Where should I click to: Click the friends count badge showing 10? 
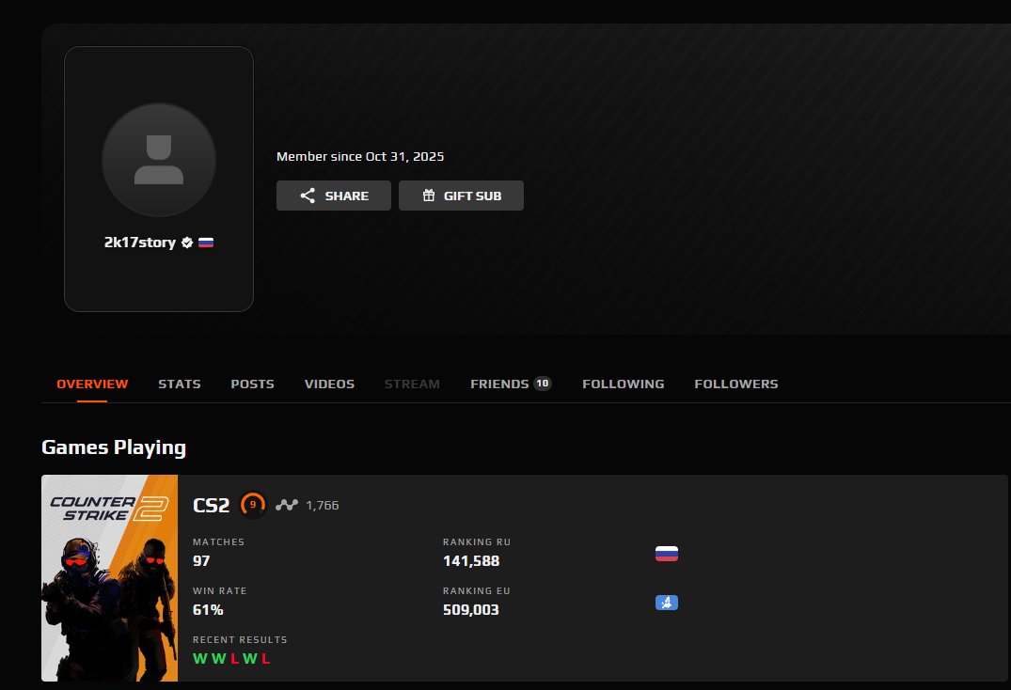point(543,383)
